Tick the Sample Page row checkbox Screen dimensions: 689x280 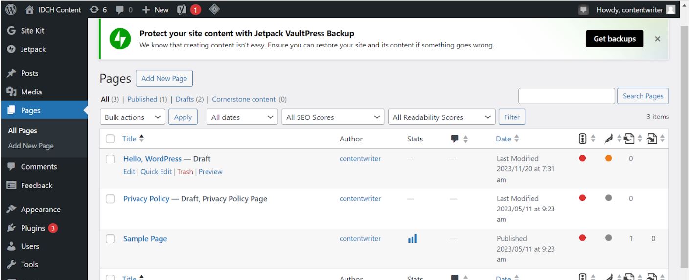(111, 239)
